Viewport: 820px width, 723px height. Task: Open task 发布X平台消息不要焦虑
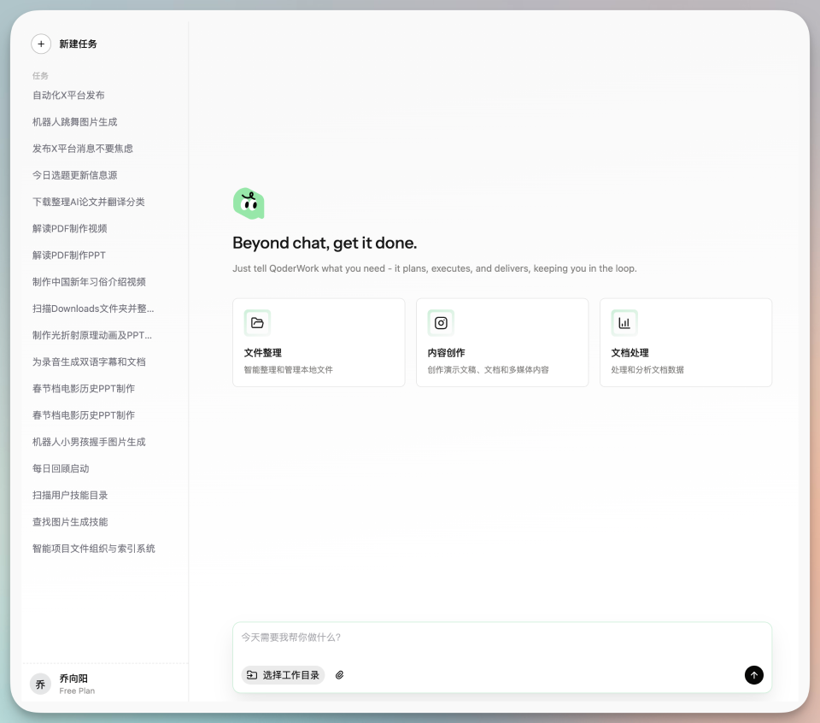click(83, 149)
